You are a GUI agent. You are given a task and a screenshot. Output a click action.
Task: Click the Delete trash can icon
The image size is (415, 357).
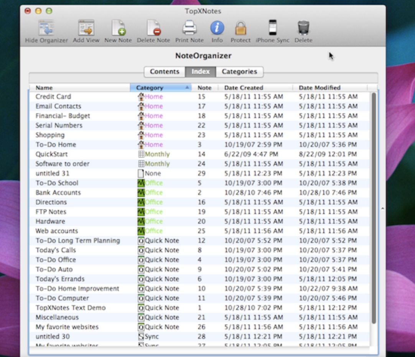(303, 28)
